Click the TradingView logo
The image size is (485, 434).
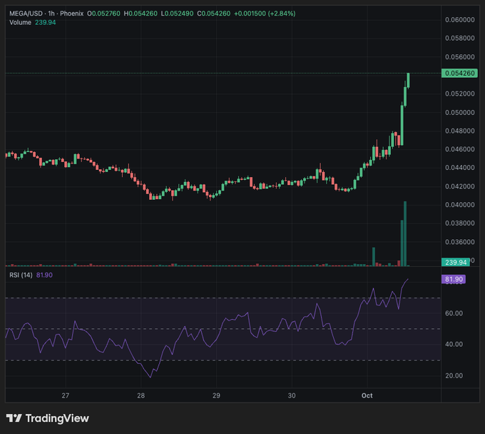pyautogui.click(x=48, y=418)
